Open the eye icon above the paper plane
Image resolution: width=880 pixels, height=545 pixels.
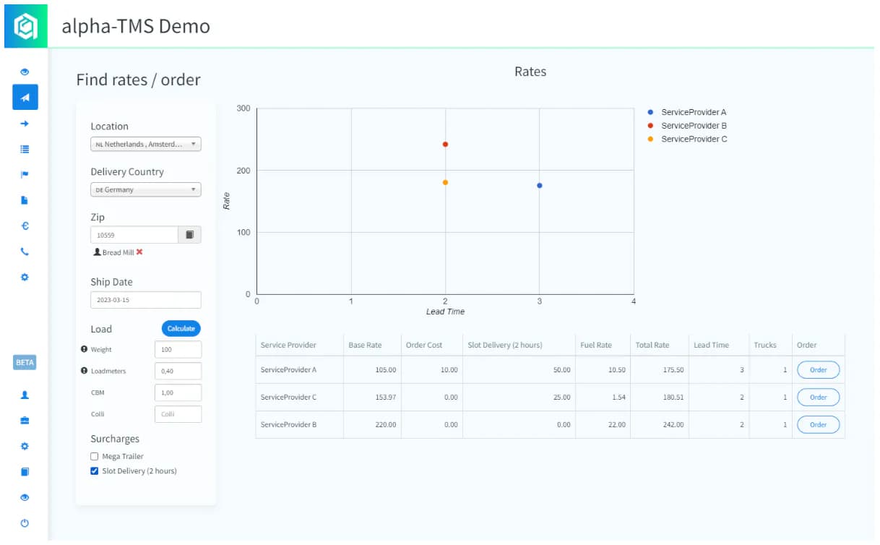tap(25, 72)
